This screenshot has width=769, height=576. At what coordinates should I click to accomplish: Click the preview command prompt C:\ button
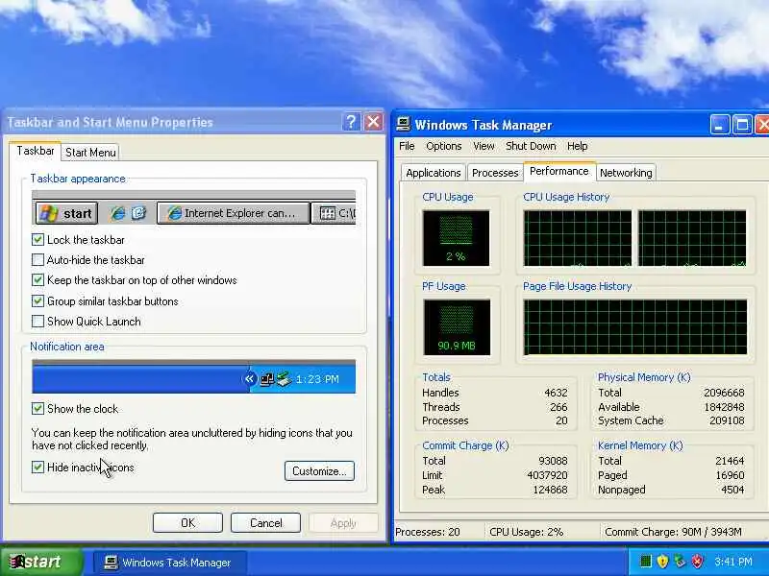click(334, 213)
